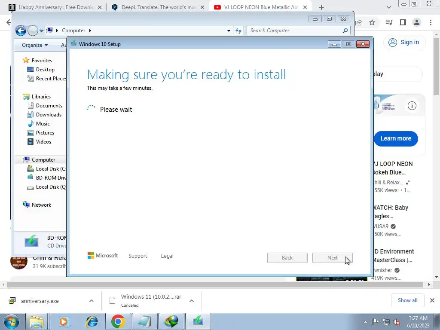Click the Explorer forward arrow button
The width and height of the screenshot is (440, 330).
pyautogui.click(x=33, y=31)
